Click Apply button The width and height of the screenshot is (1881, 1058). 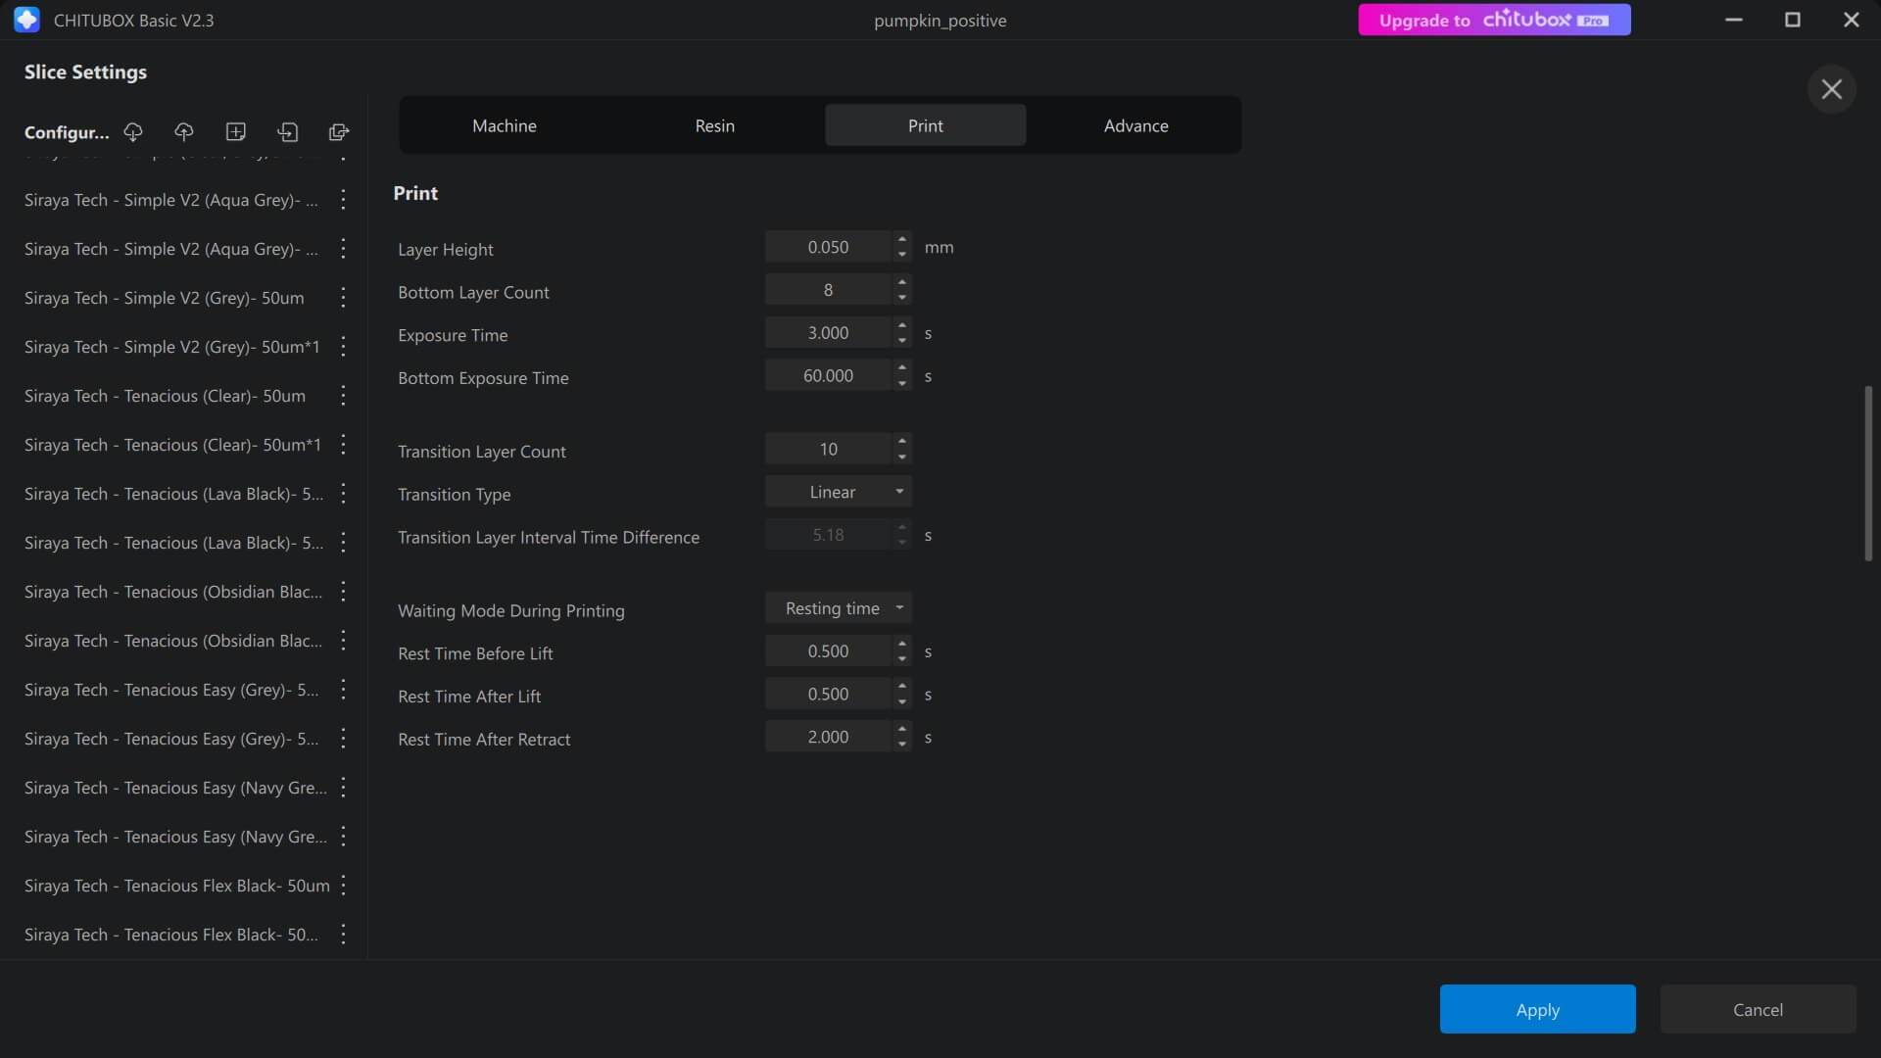[x=1537, y=1009]
